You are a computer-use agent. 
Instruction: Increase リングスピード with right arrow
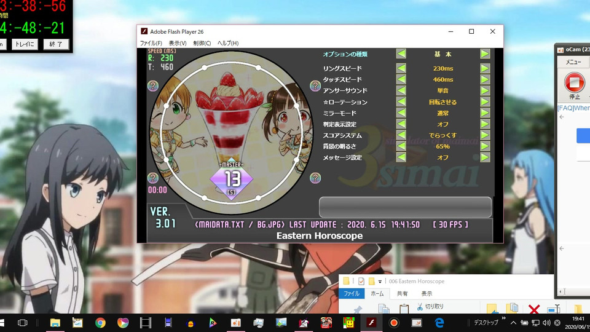[485, 68]
